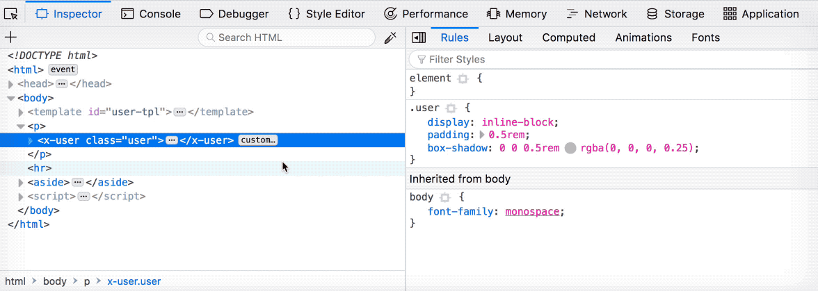This screenshot has width=818, height=291.
Task: Click the plus icon to create new node
Action: point(10,38)
